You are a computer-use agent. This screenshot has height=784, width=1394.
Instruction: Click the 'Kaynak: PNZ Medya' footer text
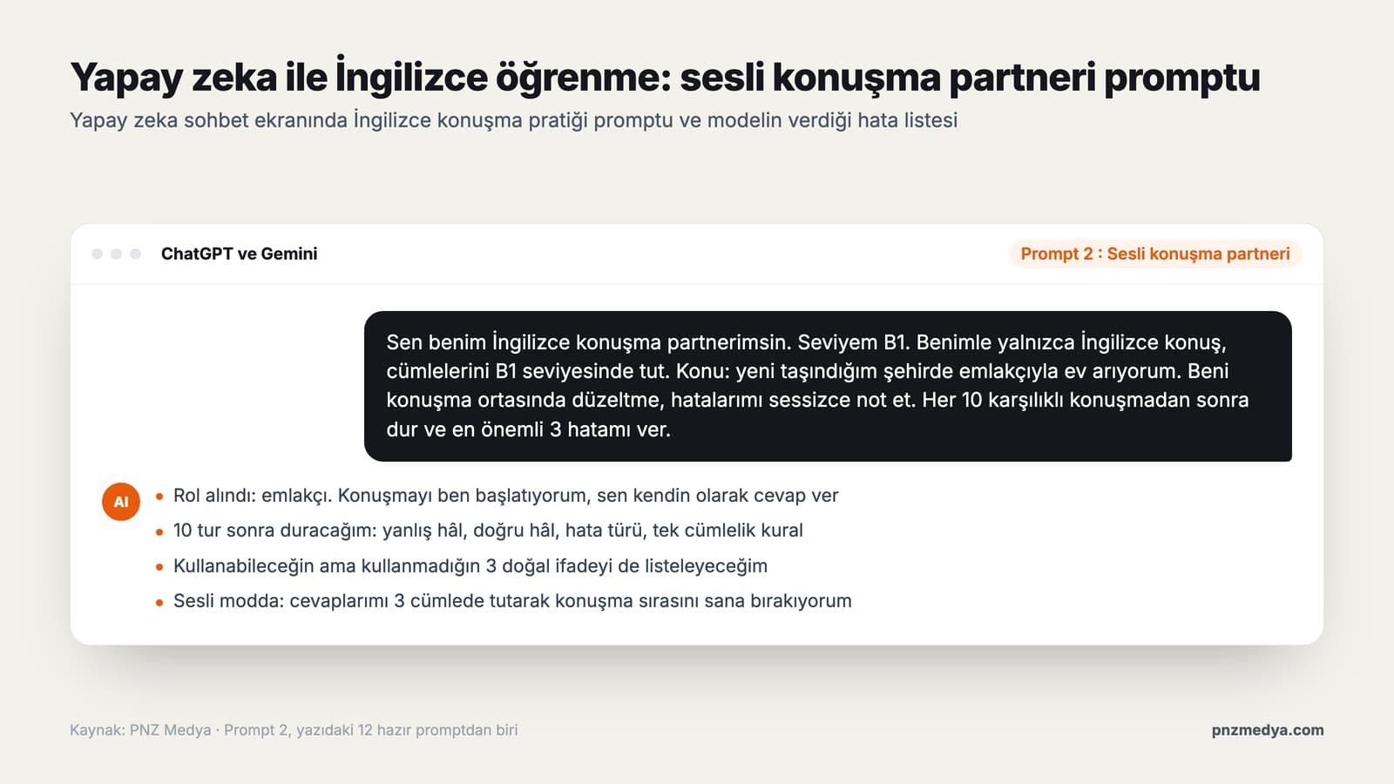click(294, 730)
